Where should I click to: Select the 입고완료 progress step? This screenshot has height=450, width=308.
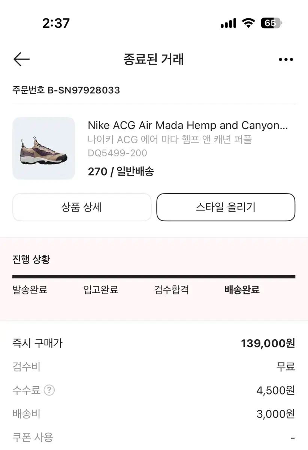coord(101,290)
